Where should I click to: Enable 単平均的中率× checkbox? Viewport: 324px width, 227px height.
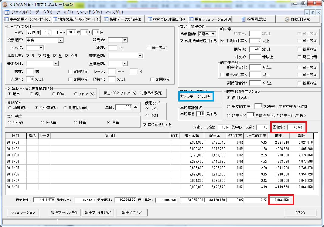click(222, 75)
